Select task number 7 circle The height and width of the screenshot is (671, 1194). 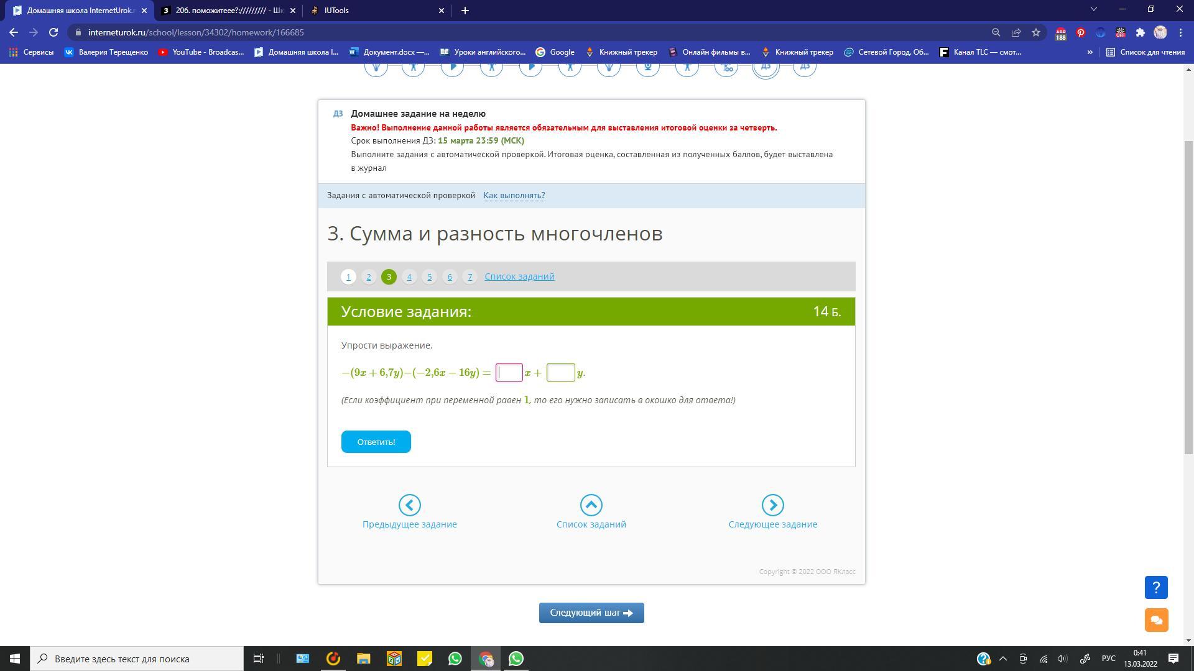(x=470, y=277)
